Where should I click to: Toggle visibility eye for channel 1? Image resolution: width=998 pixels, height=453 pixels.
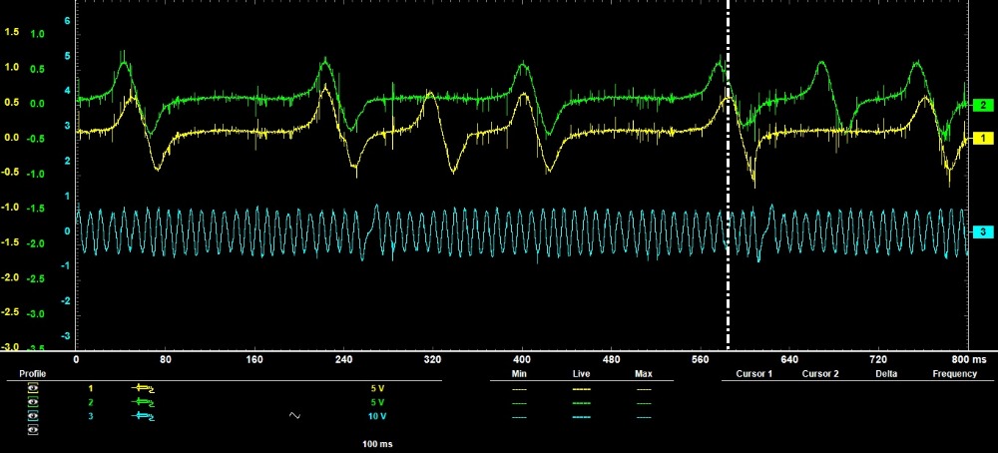(34, 387)
